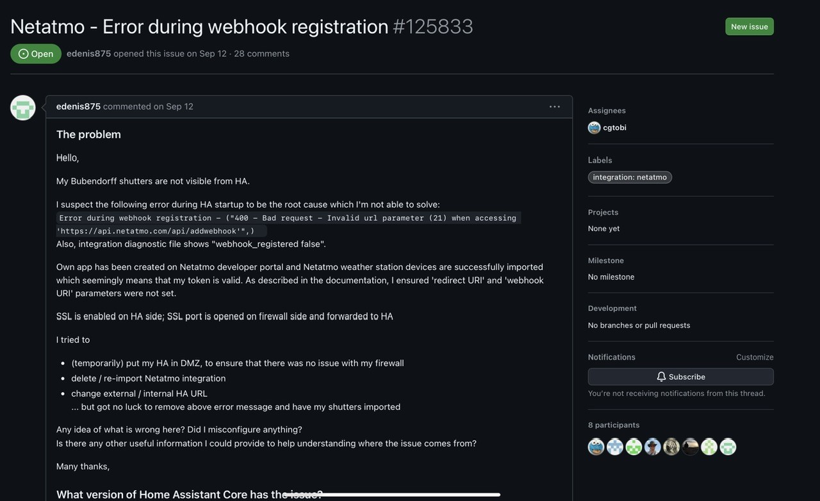This screenshot has height=501, width=820.
Task: Open edenis875 username in the comment header
Action: 78,106
